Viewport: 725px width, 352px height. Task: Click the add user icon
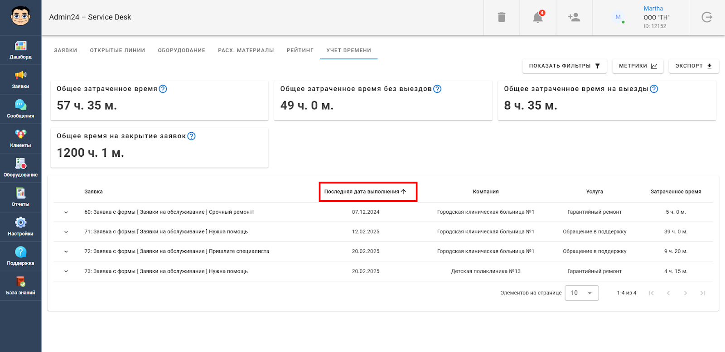[574, 17]
